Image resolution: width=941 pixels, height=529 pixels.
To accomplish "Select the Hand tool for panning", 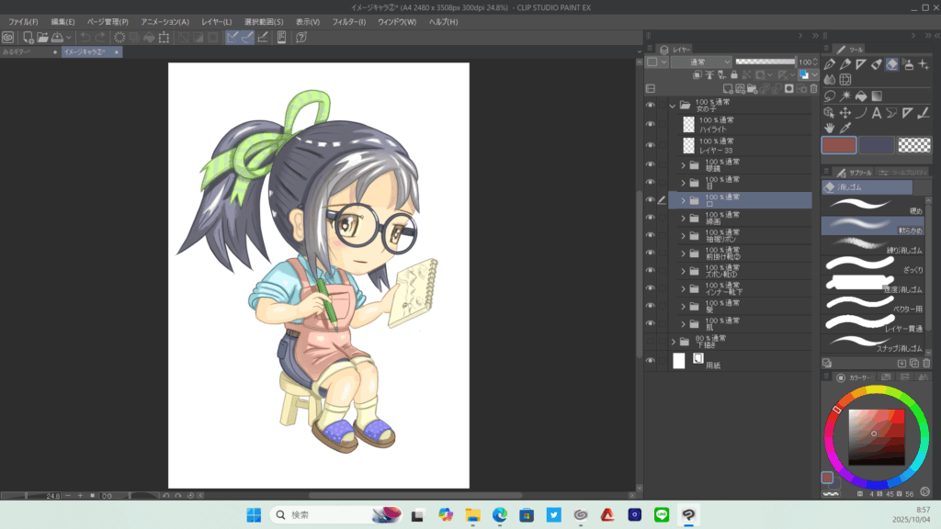I will click(829, 128).
